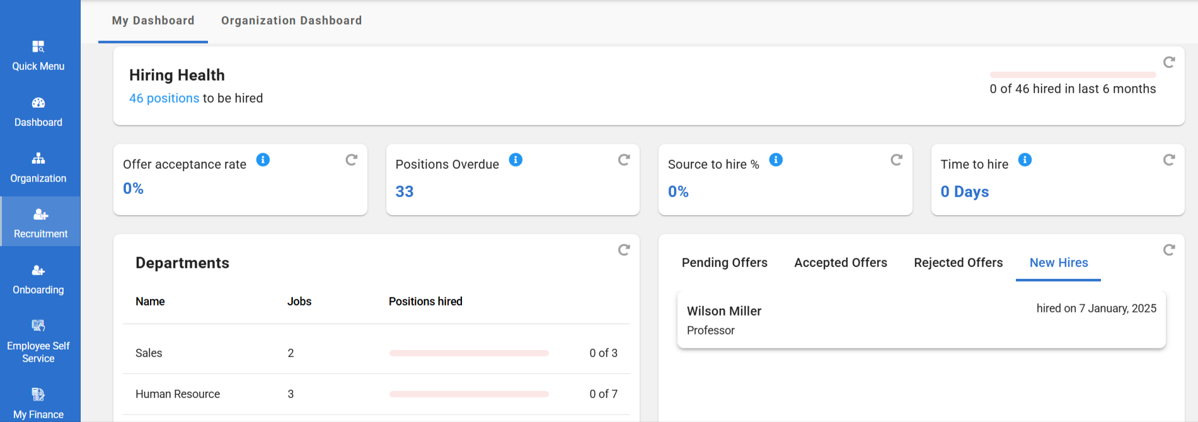Open the My Finance sidebar icon
The image size is (1198, 422).
(x=38, y=403)
